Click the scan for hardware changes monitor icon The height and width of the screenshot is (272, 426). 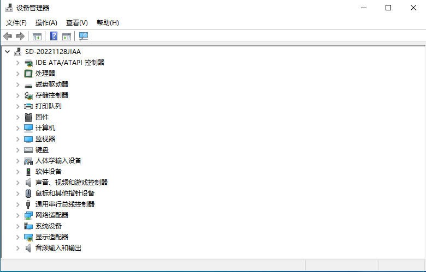coord(84,36)
